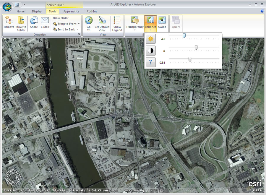Click the Share icon

click(34, 21)
